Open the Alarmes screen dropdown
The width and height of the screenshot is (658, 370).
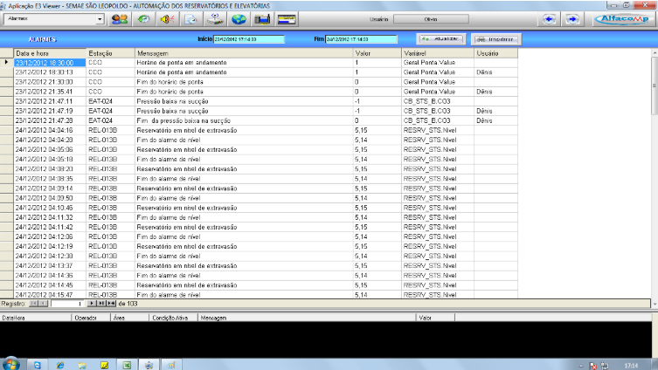pos(100,18)
